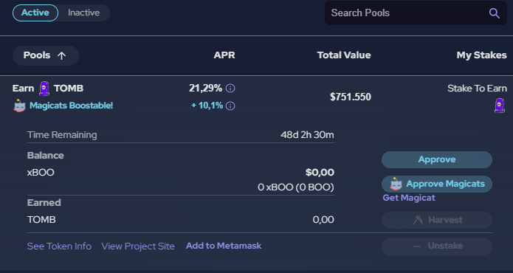This screenshot has width=513, height=273.
Task: Open the +10,1% boost info icon
Action: [x=230, y=106]
